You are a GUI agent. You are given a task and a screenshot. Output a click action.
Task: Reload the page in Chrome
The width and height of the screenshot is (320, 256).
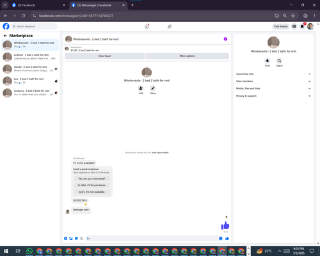tap(24, 16)
